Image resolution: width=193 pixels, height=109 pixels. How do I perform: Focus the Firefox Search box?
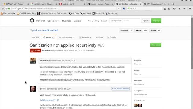pos(144,8)
